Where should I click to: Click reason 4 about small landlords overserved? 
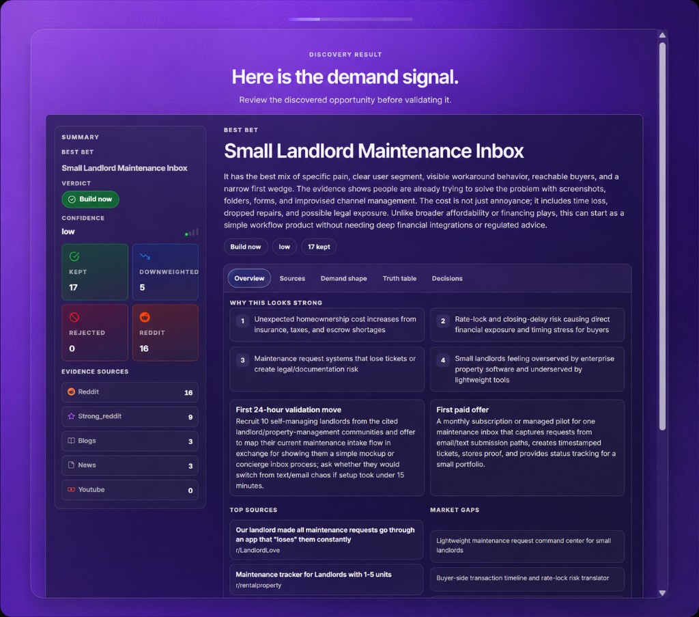point(528,370)
